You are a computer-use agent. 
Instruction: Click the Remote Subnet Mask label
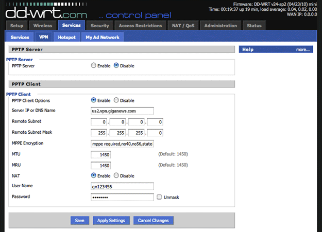tap(32, 132)
